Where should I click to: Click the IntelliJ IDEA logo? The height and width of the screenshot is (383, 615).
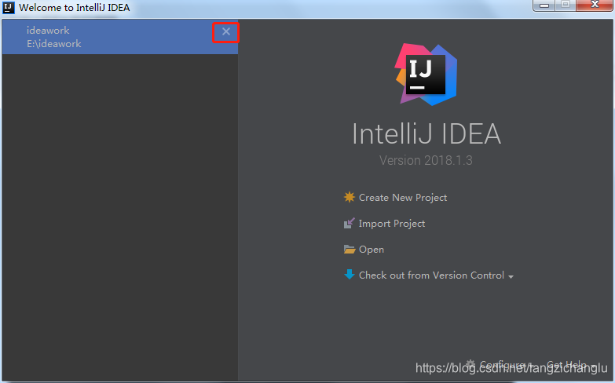pos(426,75)
